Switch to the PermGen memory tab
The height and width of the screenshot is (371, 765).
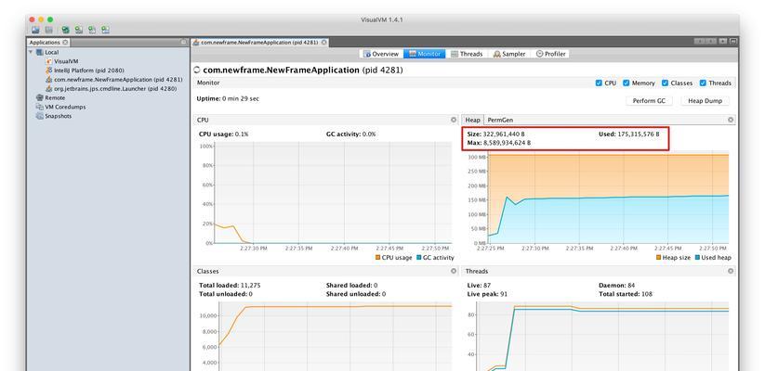tap(500, 120)
